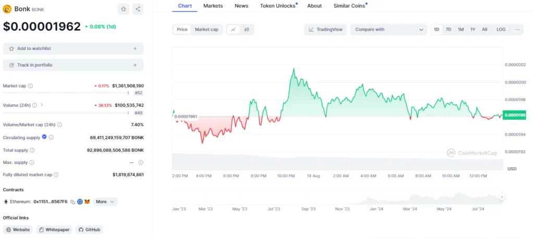This screenshot has width=534, height=238.
Task: Open the News tab
Action: pos(241,6)
